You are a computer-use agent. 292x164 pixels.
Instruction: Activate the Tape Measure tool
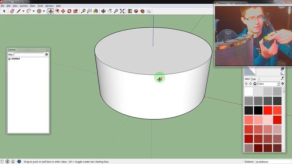(83, 11)
